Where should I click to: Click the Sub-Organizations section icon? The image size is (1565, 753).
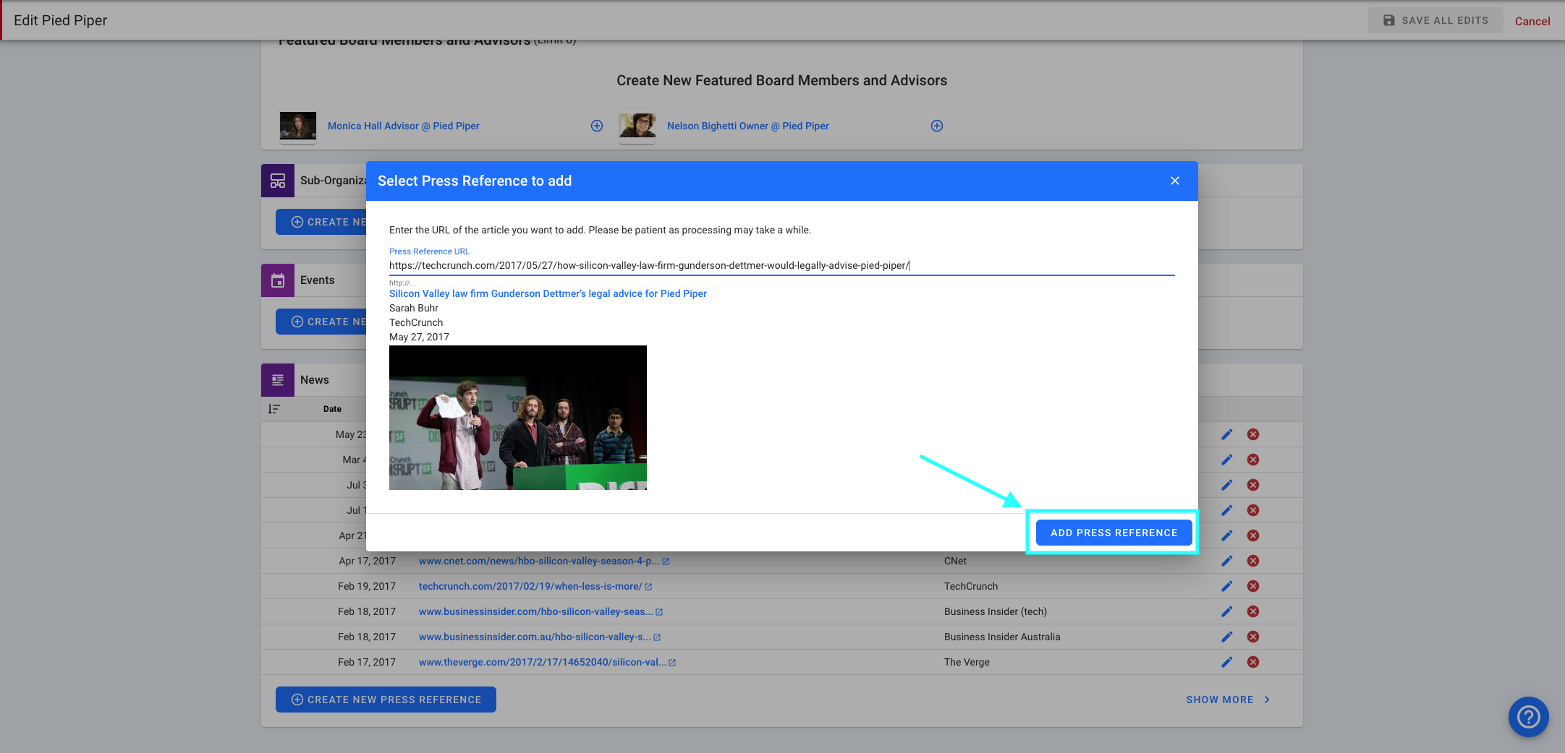pos(278,181)
